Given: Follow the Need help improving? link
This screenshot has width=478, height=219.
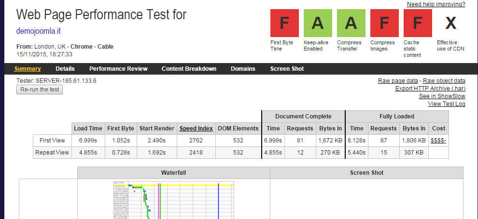Looking at the screenshot, I should [436, 4].
